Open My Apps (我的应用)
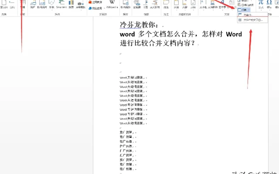This screenshot has width=279, height=174. [x=95, y=8]
